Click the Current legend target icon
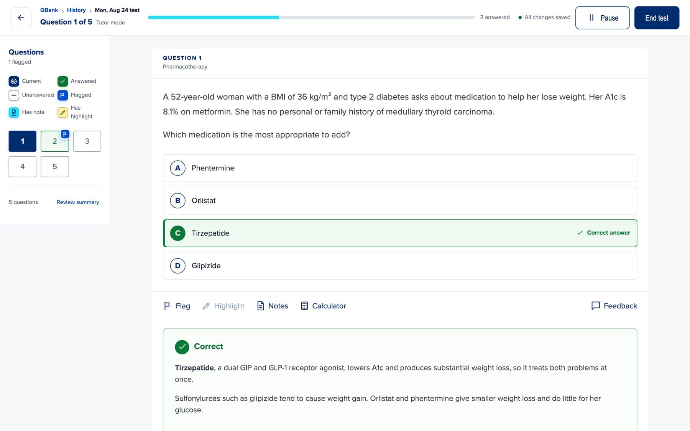 coord(14,81)
